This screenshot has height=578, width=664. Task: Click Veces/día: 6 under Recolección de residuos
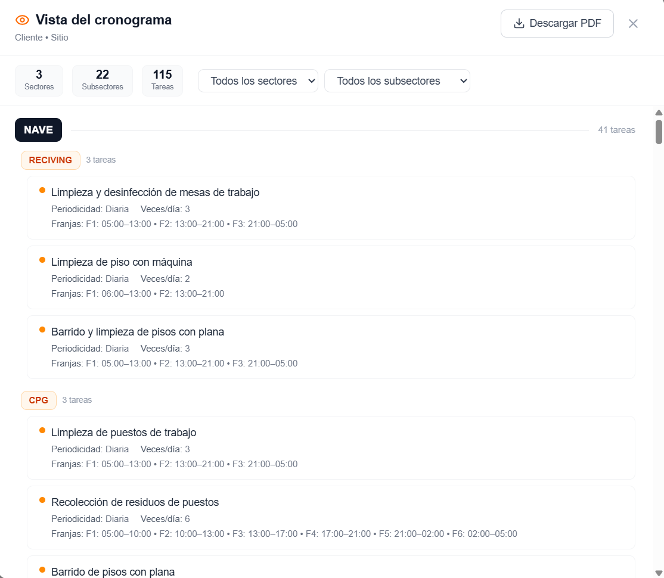pyautogui.click(x=165, y=519)
